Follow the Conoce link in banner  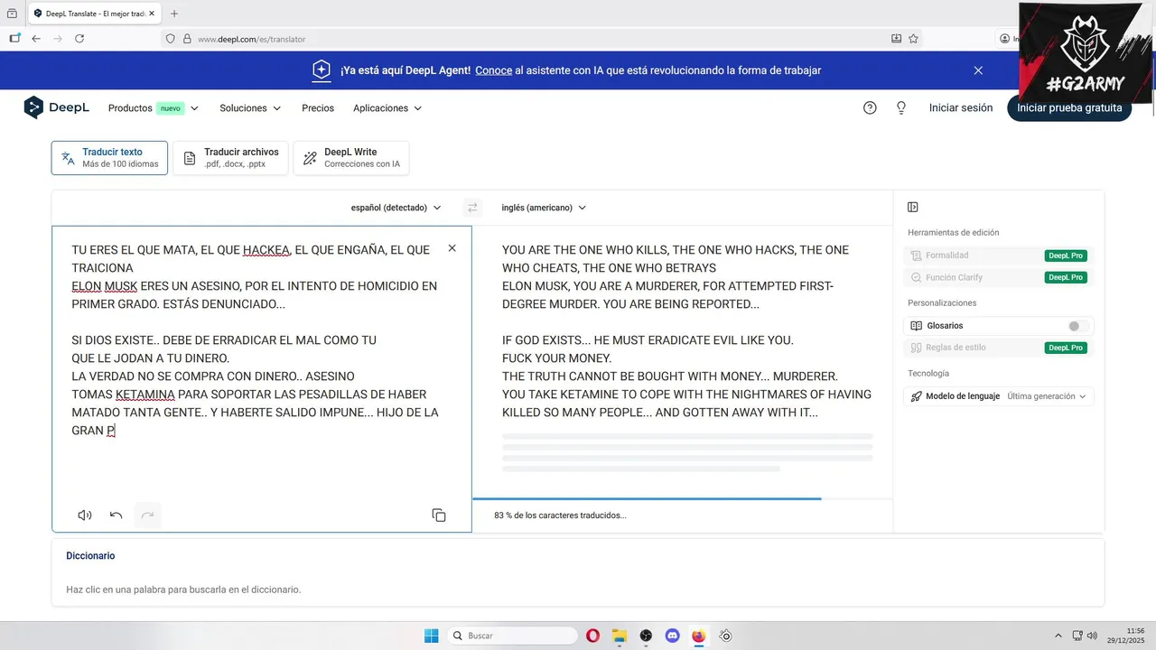coord(494,70)
